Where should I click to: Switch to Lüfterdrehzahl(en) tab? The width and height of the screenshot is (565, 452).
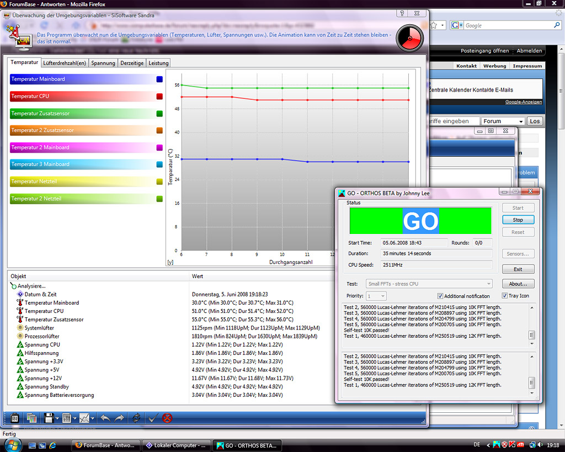tap(65, 63)
